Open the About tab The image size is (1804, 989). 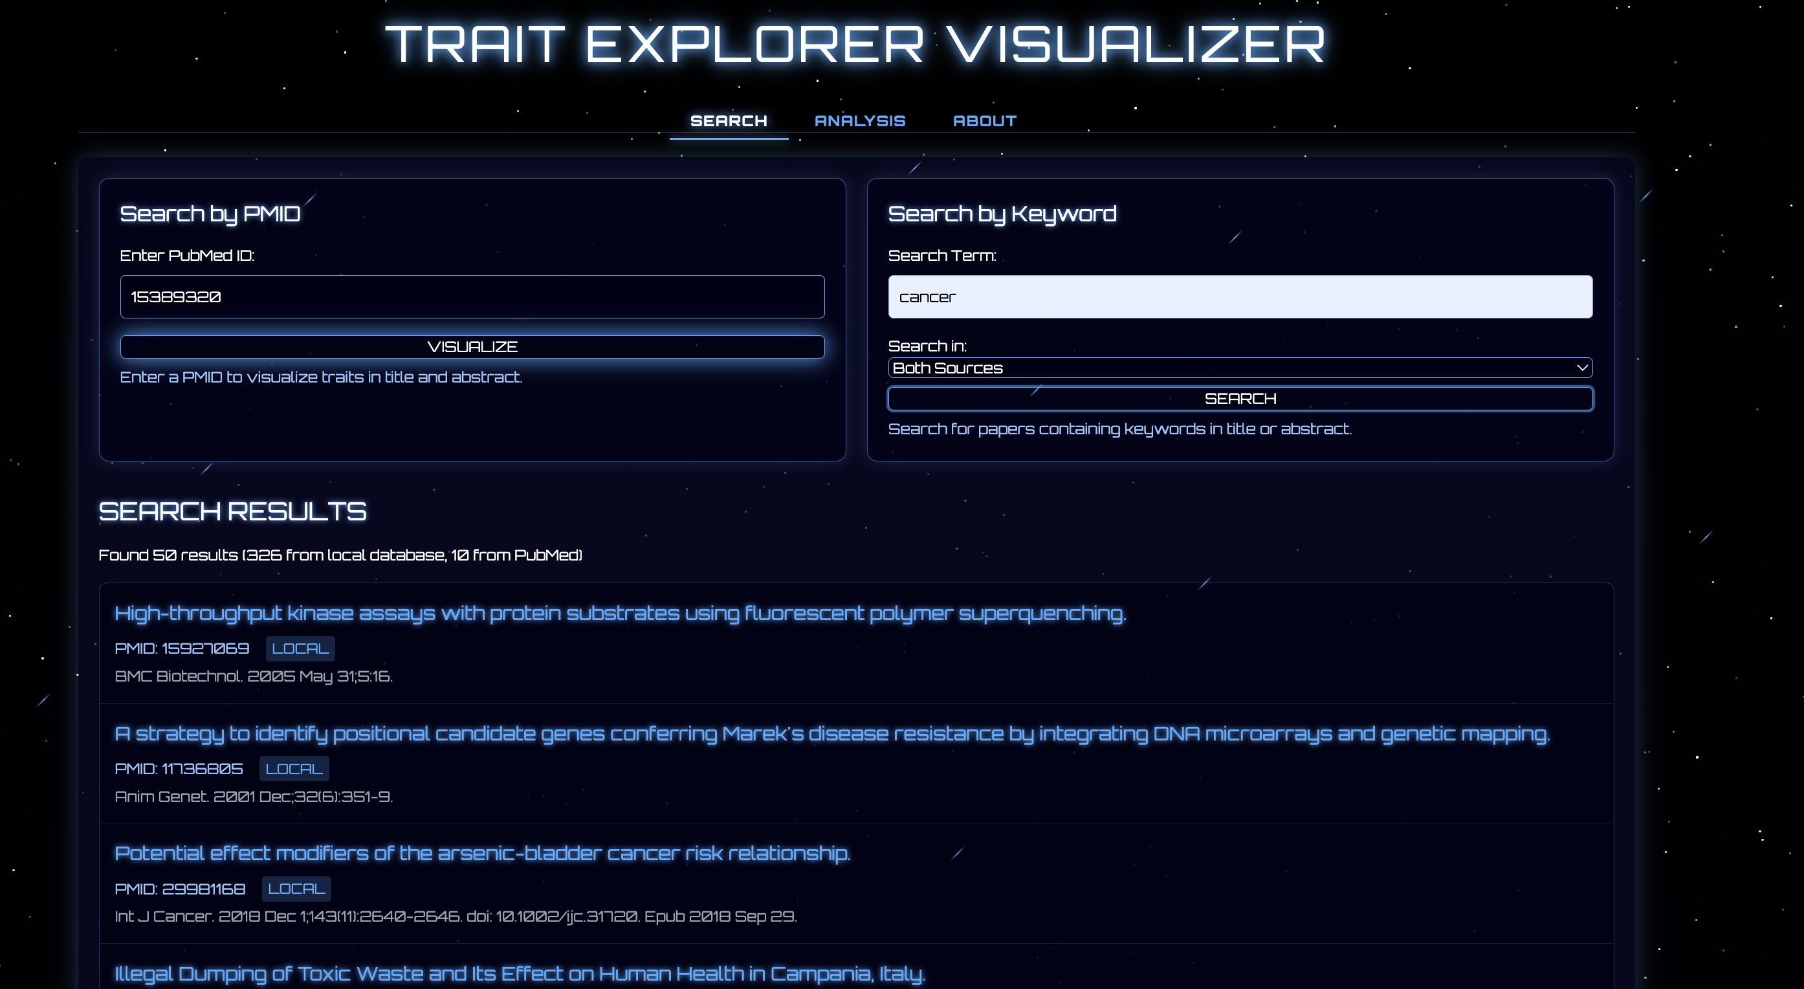point(984,120)
